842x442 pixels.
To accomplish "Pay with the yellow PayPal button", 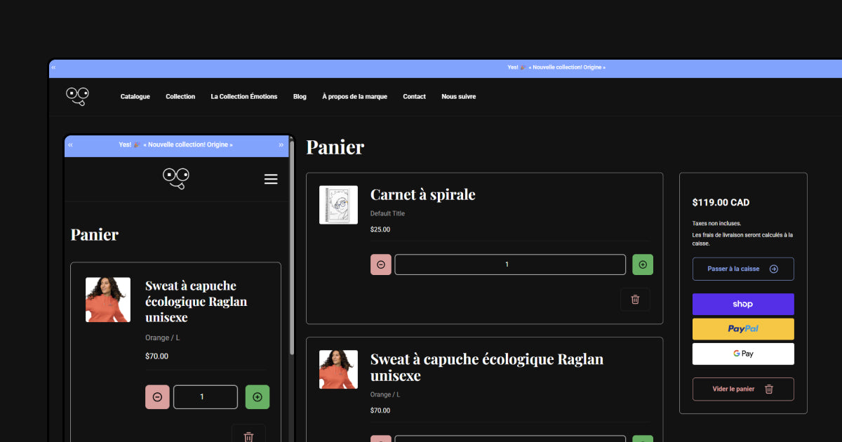I will coord(743,329).
